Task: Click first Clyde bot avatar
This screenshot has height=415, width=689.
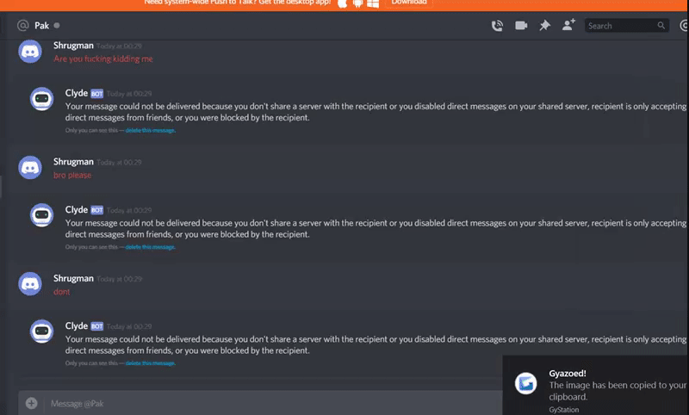Action: pyautogui.click(x=41, y=99)
